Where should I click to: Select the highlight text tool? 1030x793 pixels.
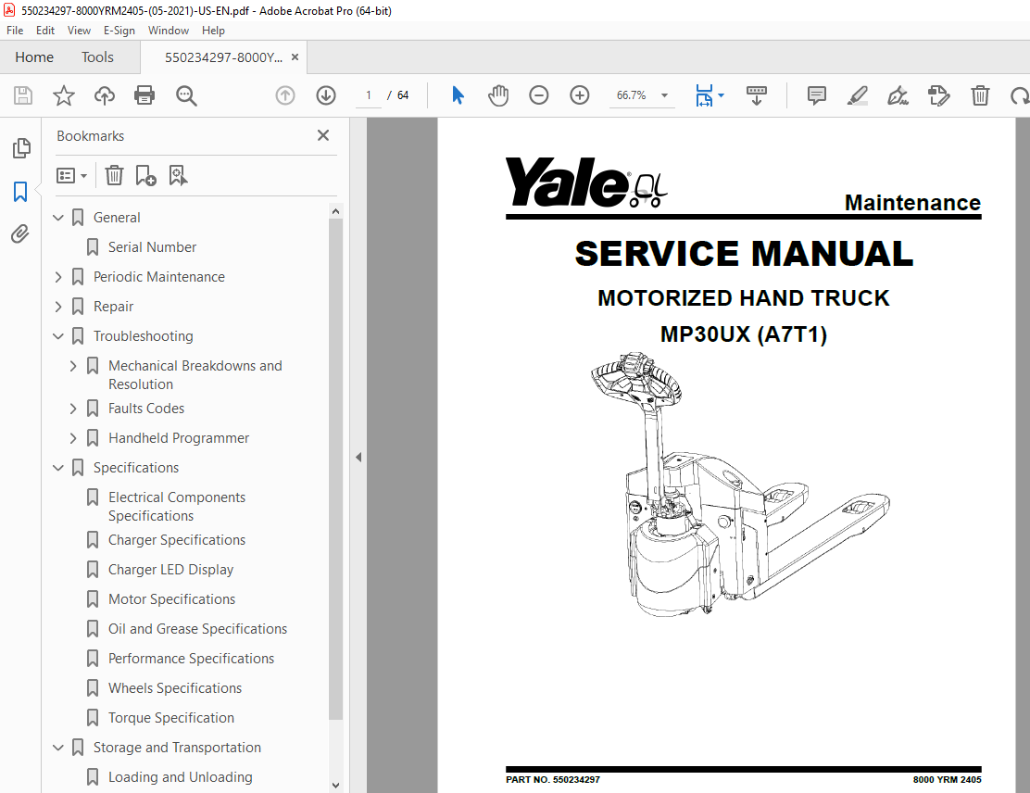[x=857, y=96]
